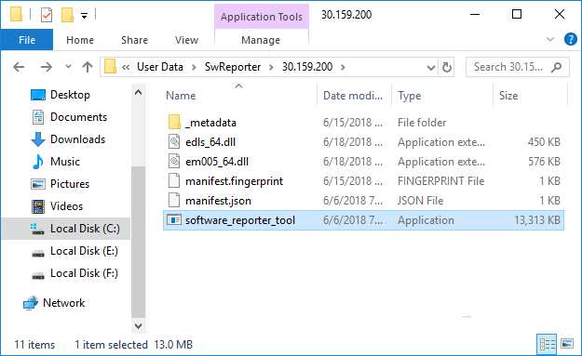Select the em005_64.dll file icon
The width and height of the screenshot is (582, 356).
pyautogui.click(x=174, y=161)
